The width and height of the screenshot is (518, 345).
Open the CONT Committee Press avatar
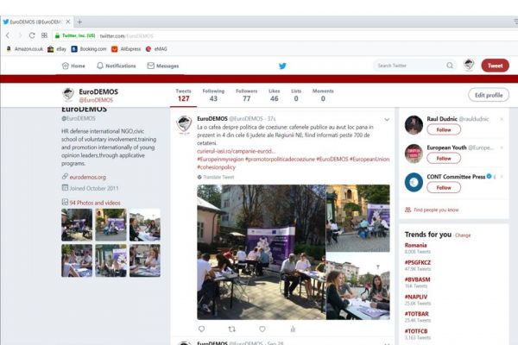(414, 182)
